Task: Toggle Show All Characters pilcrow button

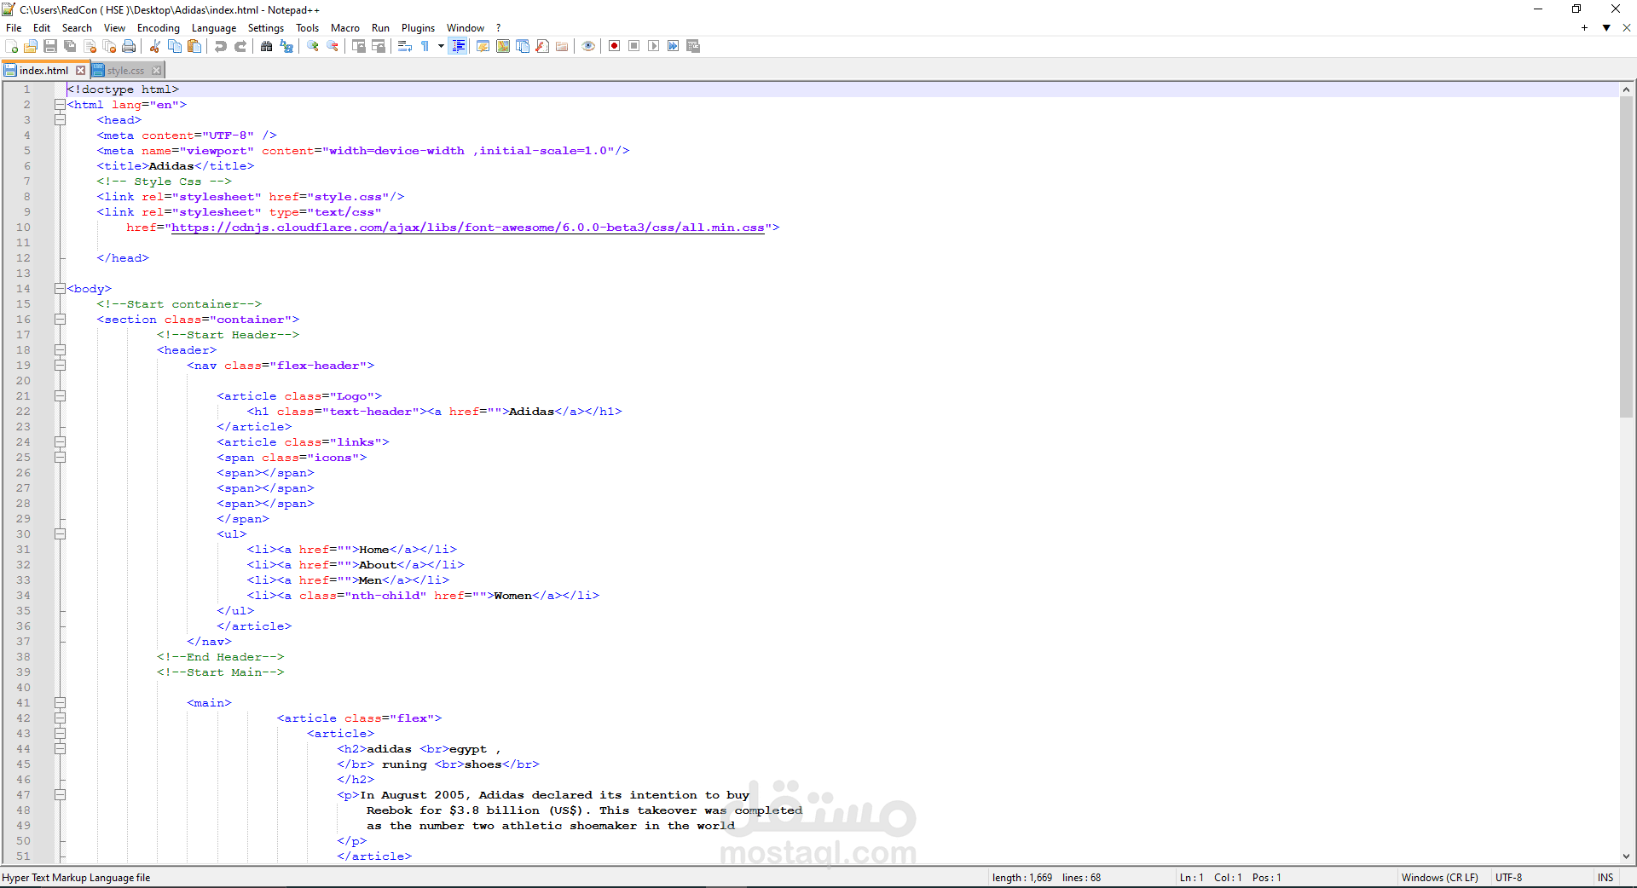Action: coord(425,46)
